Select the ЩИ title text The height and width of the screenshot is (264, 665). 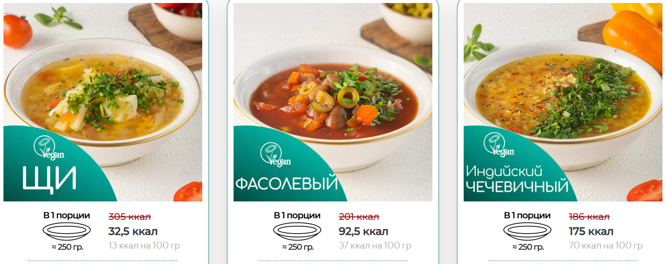49,177
